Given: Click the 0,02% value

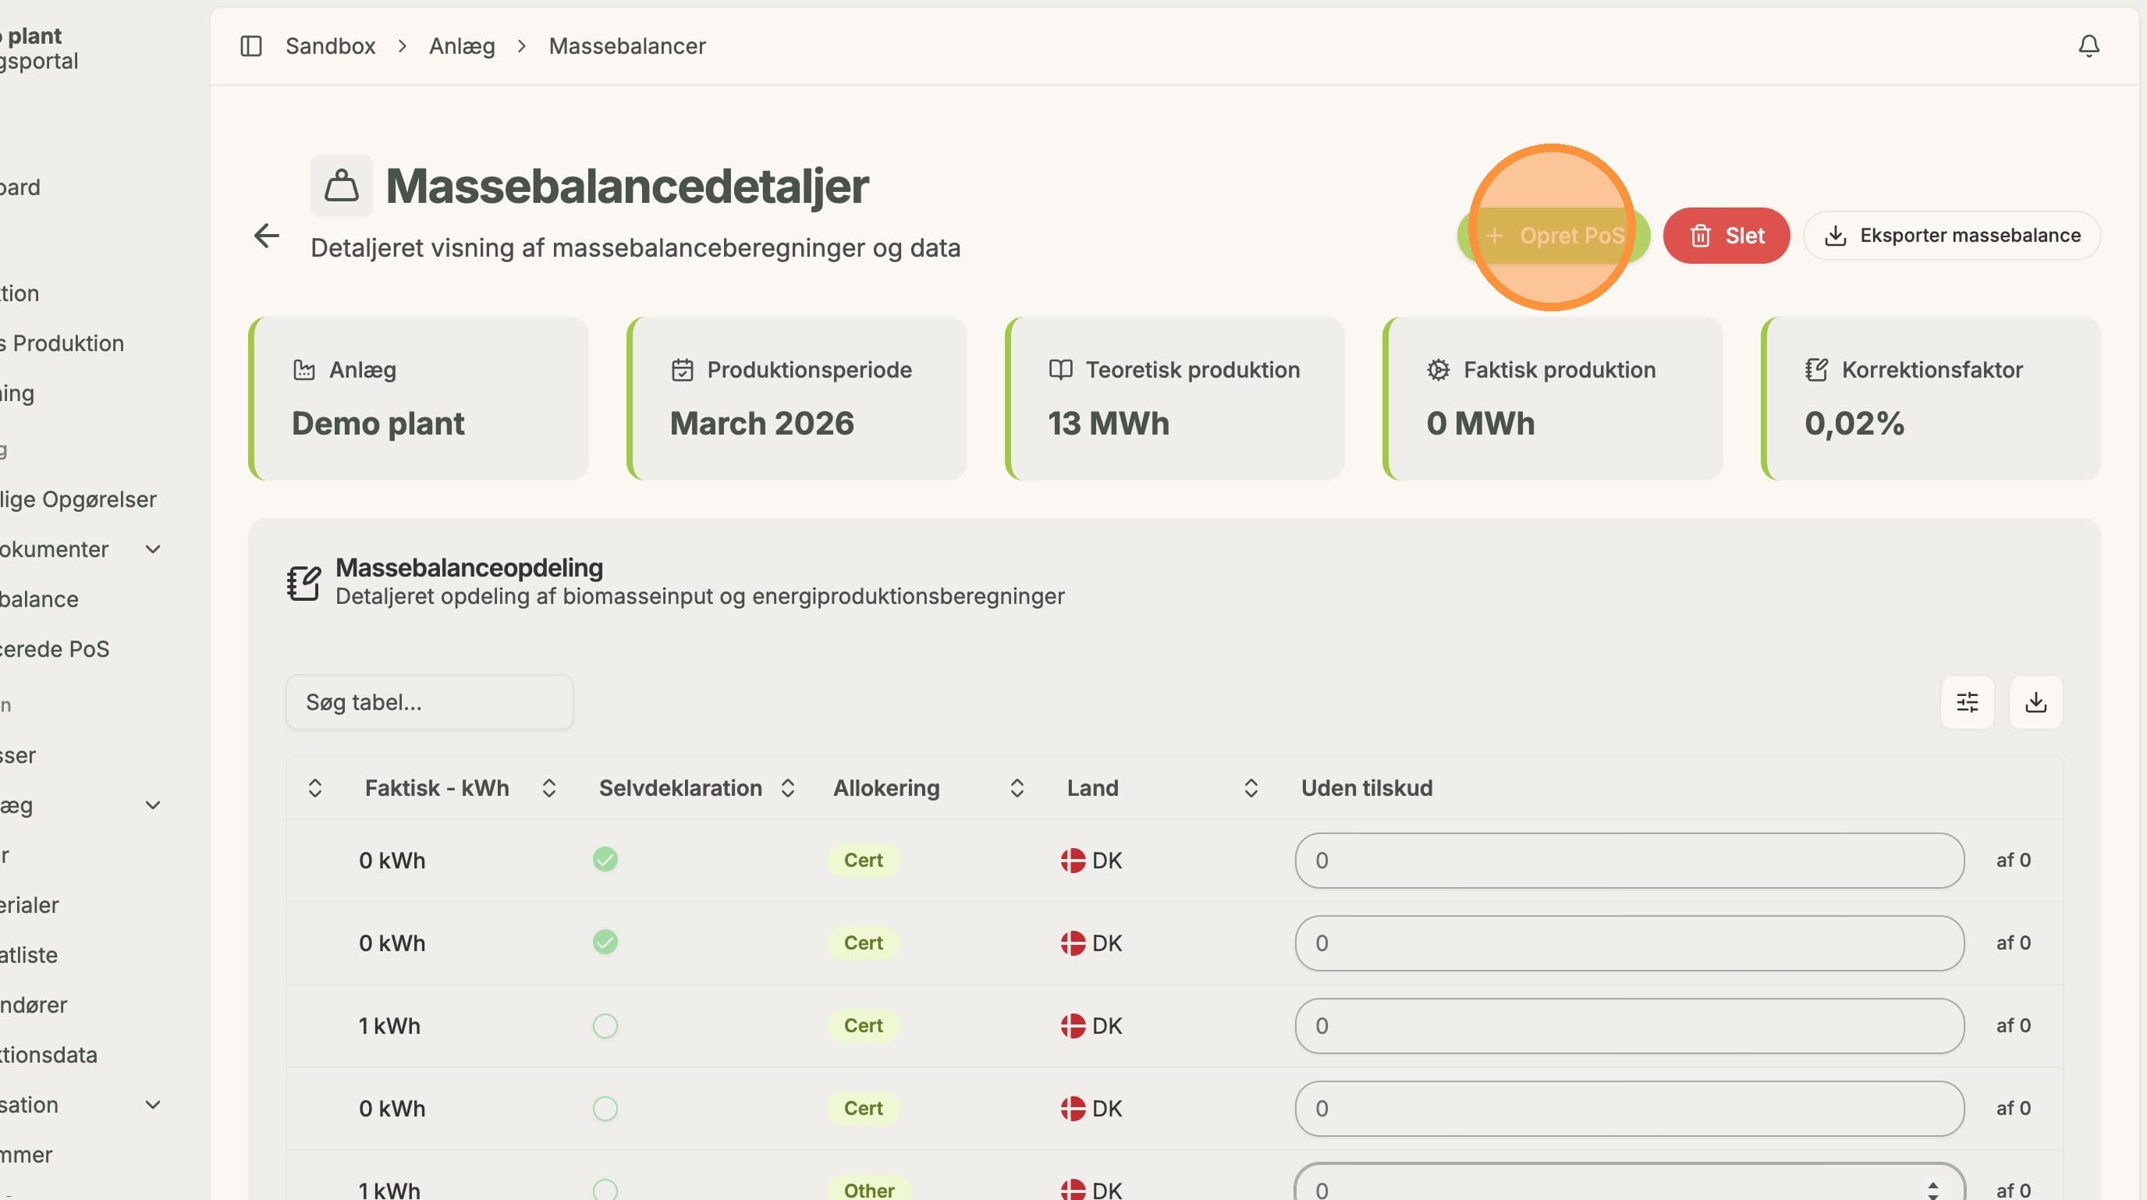Looking at the screenshot, I should click(x=1854, y=424).
